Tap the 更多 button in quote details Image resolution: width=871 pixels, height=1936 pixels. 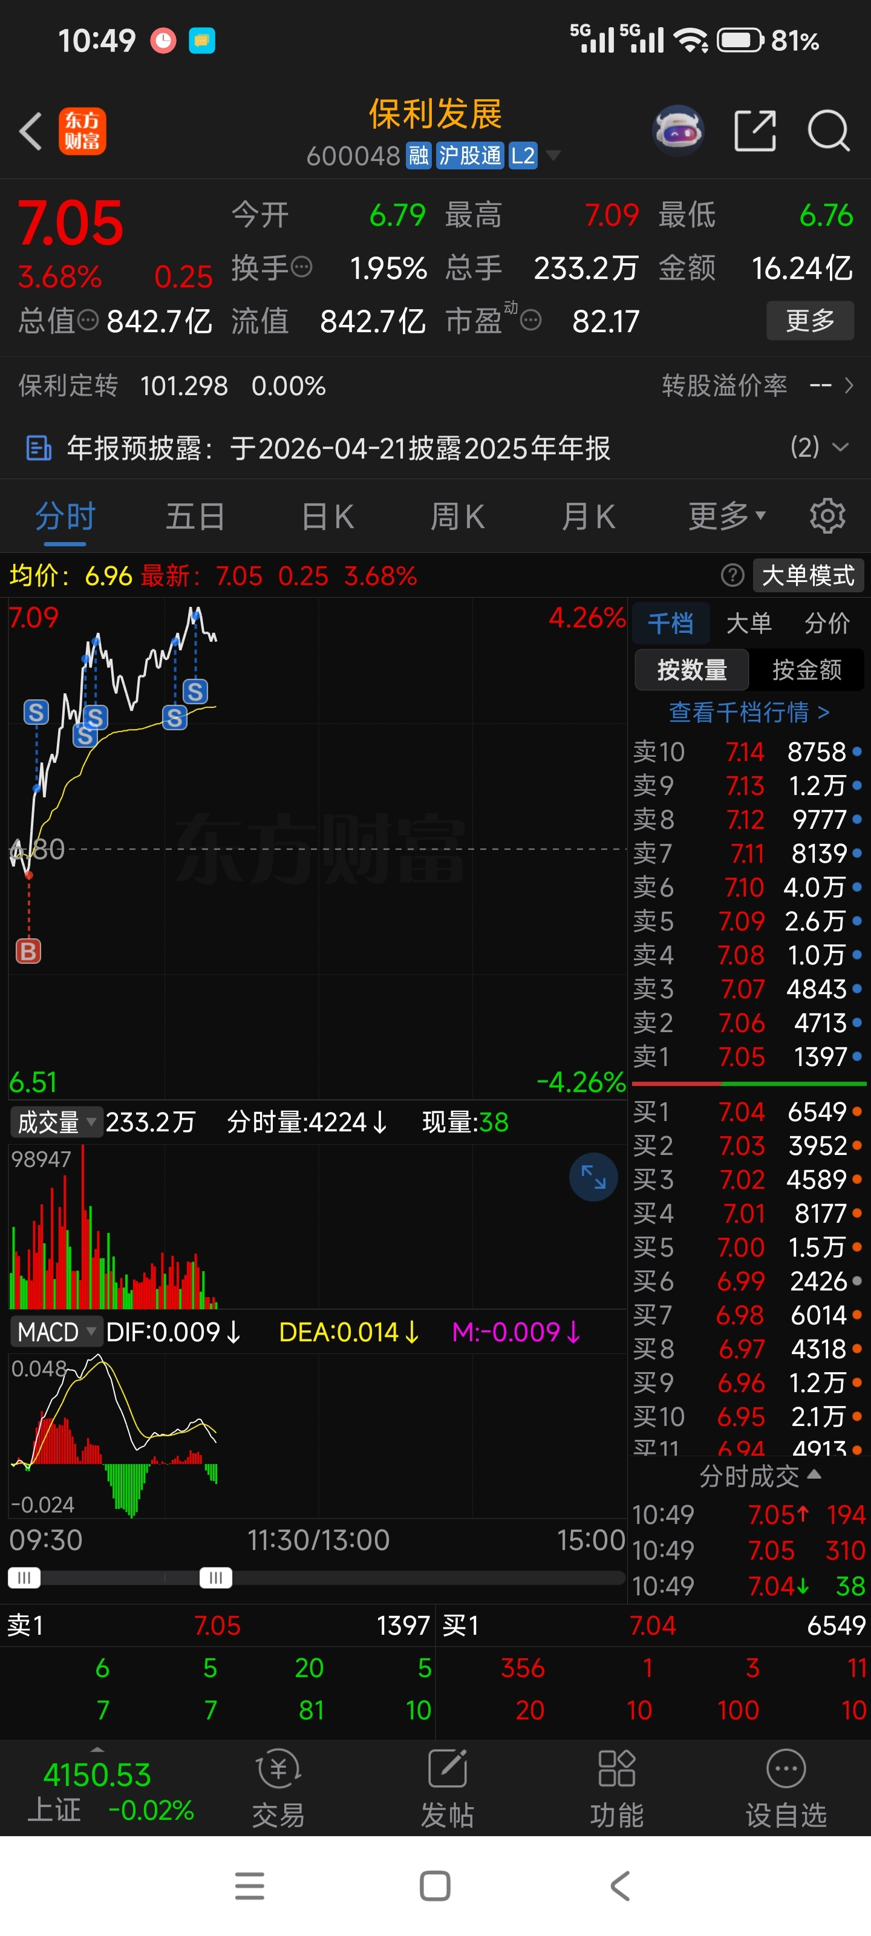810,321
